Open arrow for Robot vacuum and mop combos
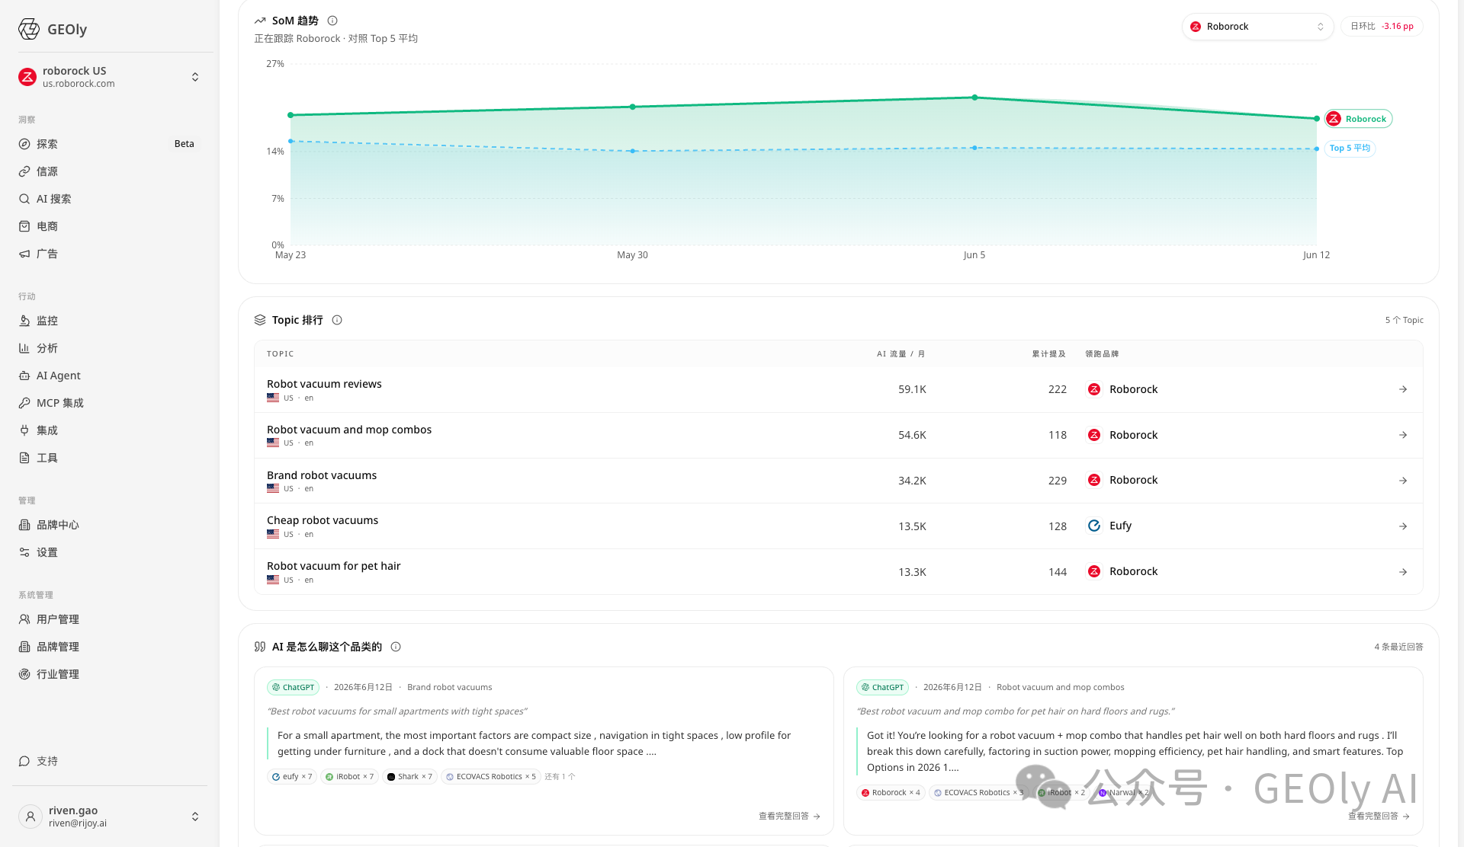Image resolution: width=1464 pixels, height=847 pixels. 1403,435
